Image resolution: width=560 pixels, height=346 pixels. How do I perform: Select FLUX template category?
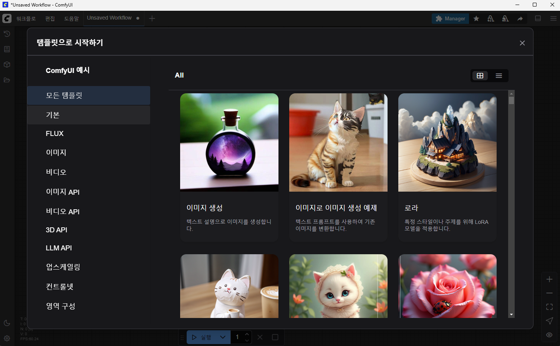tap(89, 134)
